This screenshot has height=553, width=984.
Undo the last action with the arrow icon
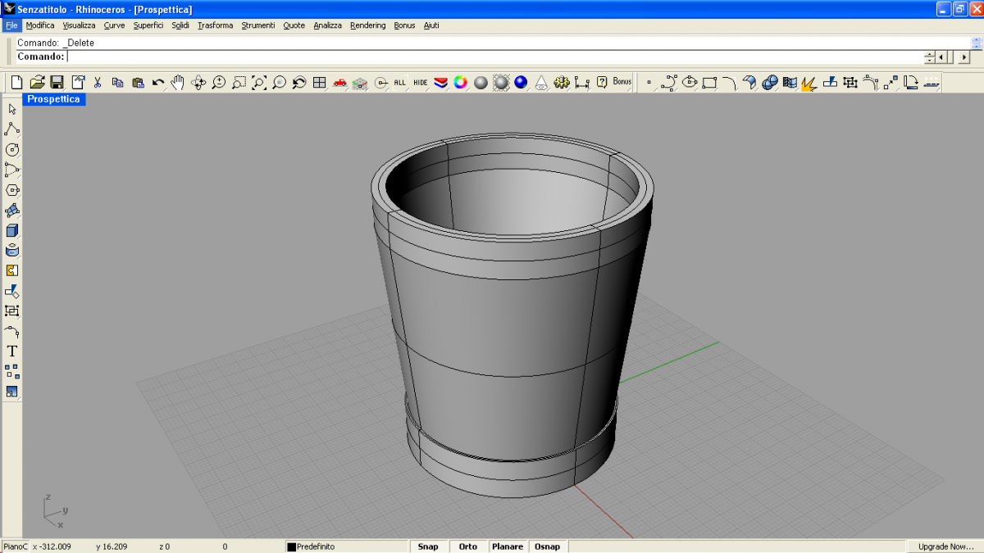tap(158, 82)
